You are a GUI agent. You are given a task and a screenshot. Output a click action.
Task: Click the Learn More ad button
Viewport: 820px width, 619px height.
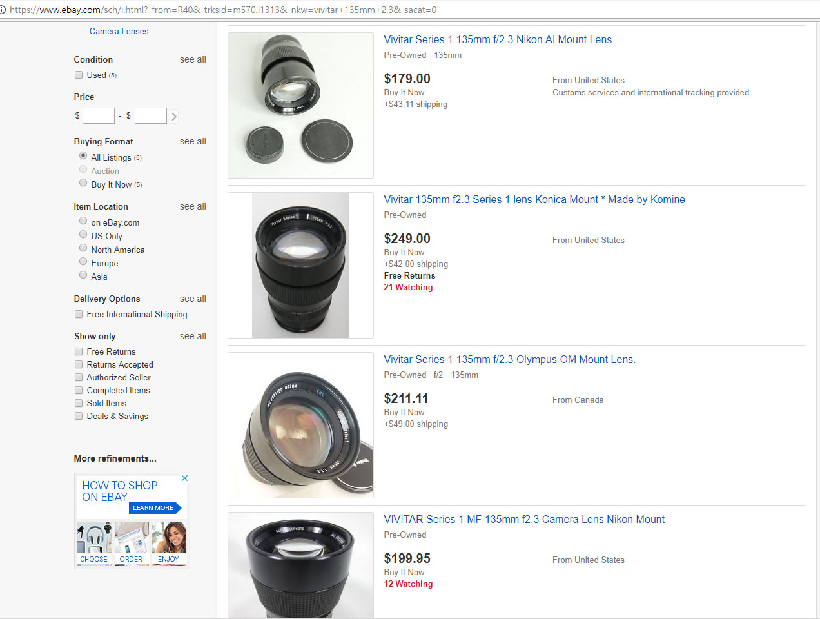tap(155, 508)
